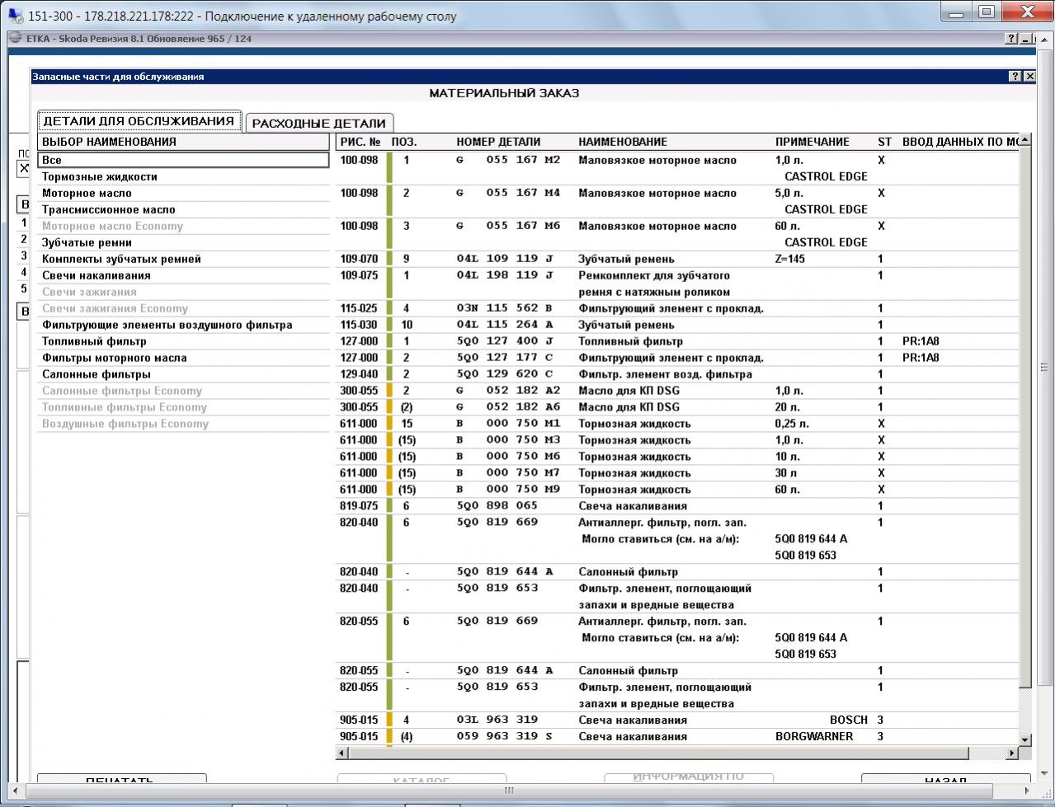This screenshot has width=1055, height=807.
Task: Click the remote desktop horizontal scrollbar thumb at the bottom
Action: [x=509, y=791]
